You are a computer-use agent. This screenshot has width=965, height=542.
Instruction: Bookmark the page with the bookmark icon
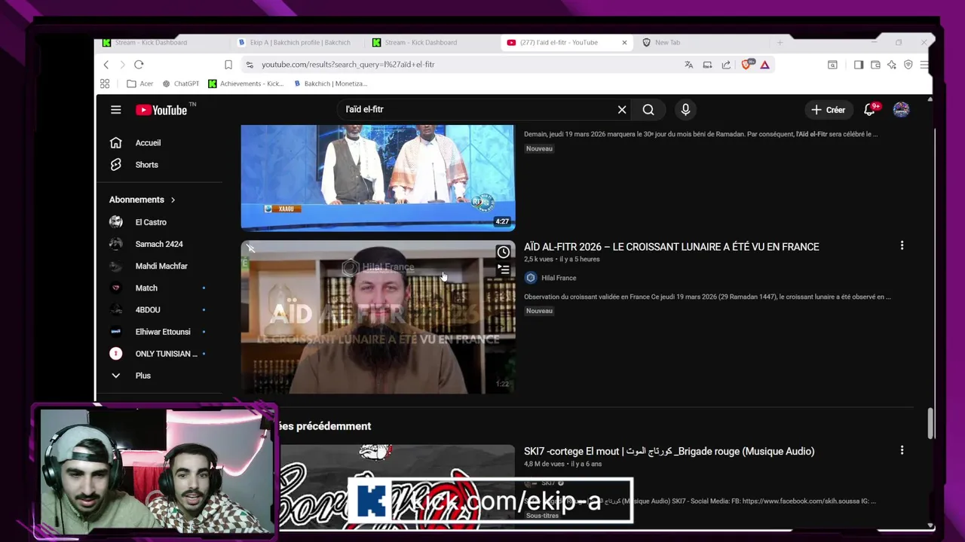tap(228, 65)
